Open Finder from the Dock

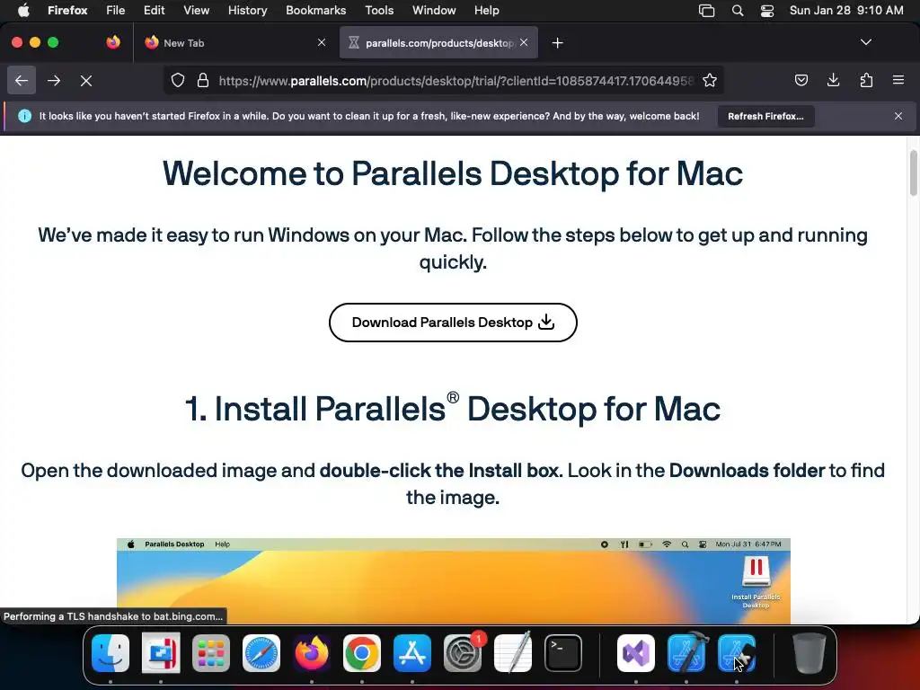click(111, 653)
